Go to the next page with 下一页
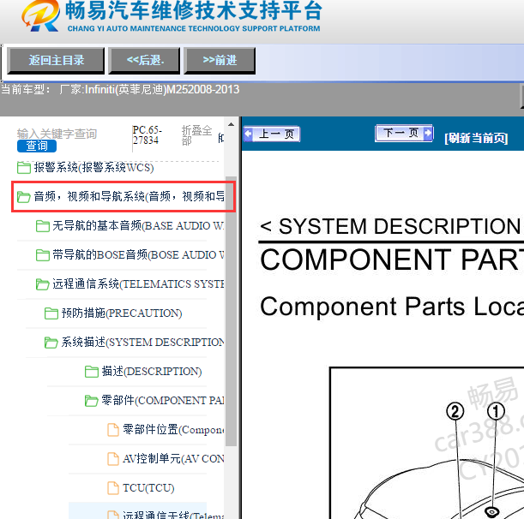 click(x=404, y=133)
